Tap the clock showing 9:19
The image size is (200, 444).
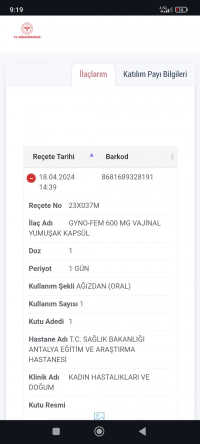click(16, 9)
